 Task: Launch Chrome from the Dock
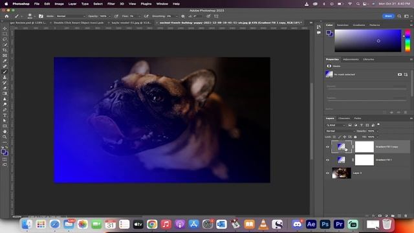152,225
